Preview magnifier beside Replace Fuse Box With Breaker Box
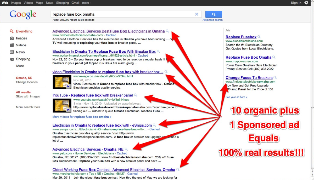 [x=158, y=51]
